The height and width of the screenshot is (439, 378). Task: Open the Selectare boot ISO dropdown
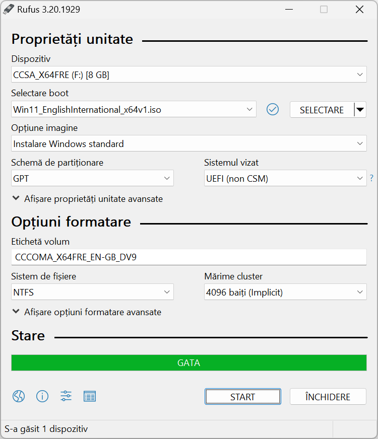tap(134, 109)
